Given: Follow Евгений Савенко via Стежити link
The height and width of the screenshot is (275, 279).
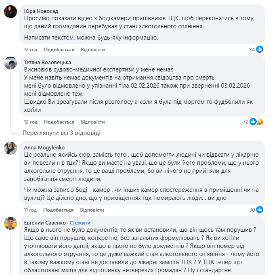Looking at the screenshot, I should (80, 223).
